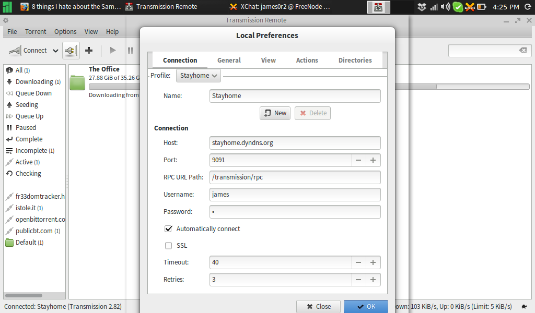Open the Profile dropdown showing Stayhome
535x313 pixels.
[x=198, y=76]
